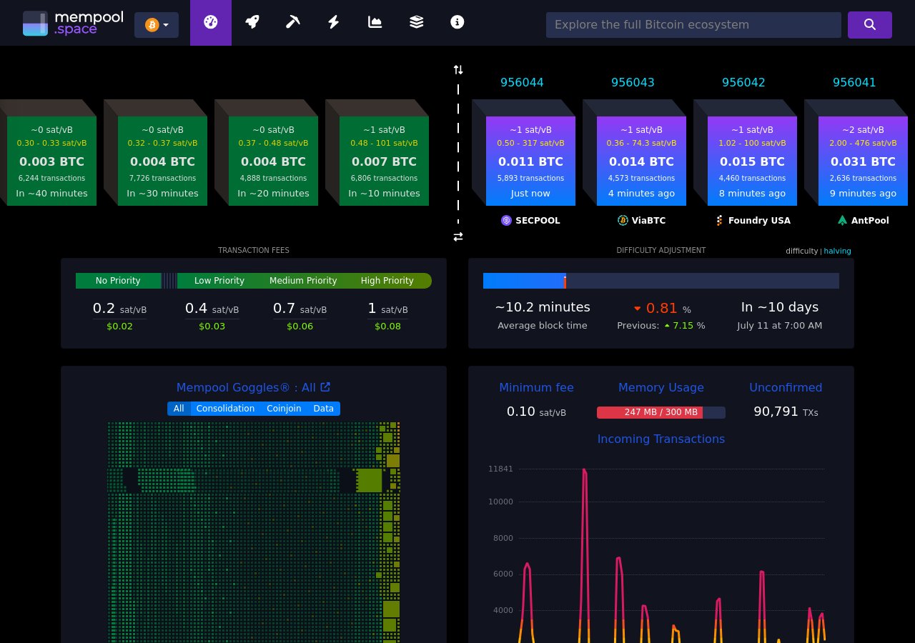Open the Mining pickaxe icon
Image resolution: width=915 pixels, height=643 pixels.
tap(292, 22)
